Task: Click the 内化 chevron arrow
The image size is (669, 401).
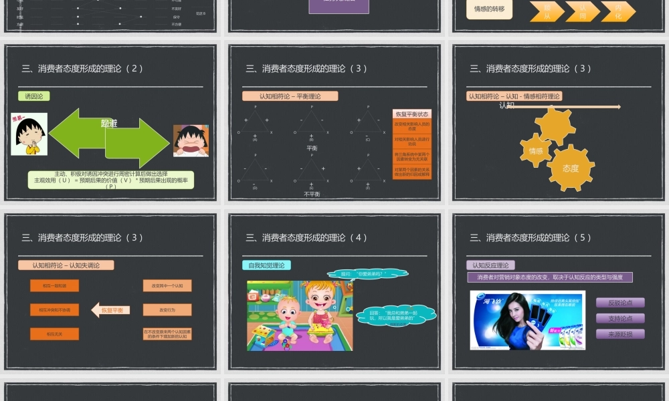Action: click(x=619, y=11)
